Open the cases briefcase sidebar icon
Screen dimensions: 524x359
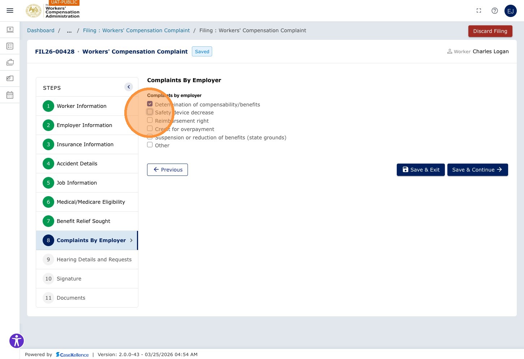10,62
